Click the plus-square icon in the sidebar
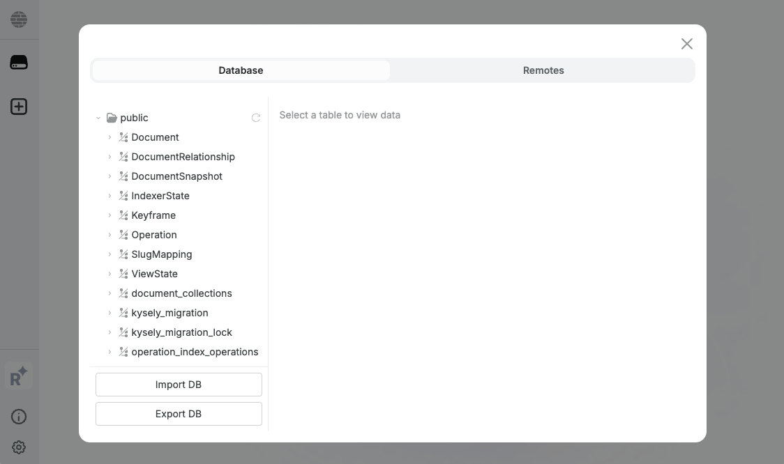The width and height of the screenshot is (784, 464). coord(19,107)
